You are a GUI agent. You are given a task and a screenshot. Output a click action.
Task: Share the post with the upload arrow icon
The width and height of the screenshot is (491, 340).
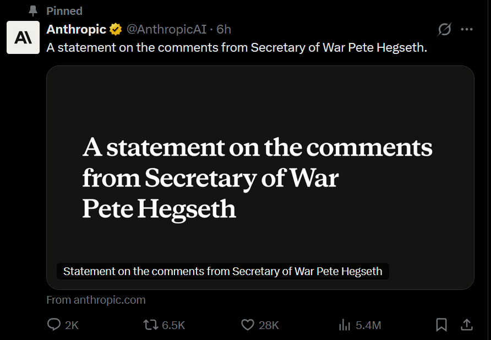(x=467, y=325)
